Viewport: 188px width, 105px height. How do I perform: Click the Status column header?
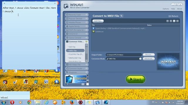(x=149, y=25)
